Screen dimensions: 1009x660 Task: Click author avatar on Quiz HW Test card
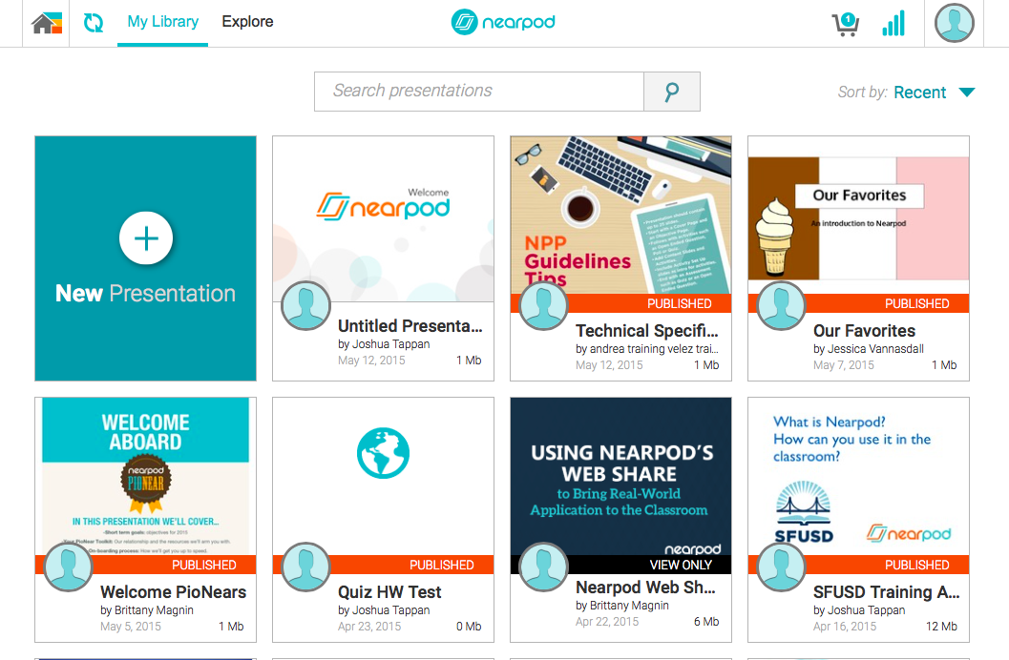pyautogui.click(x=305, y=567)
